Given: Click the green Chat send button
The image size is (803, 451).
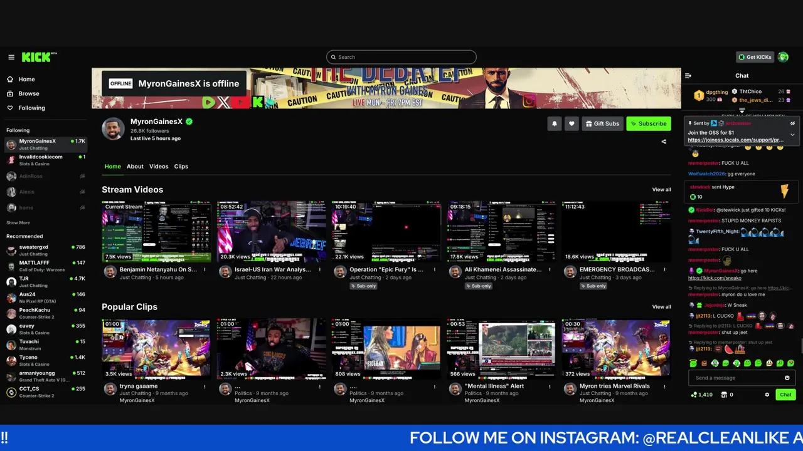Looking at the screenshot, I should 785,395.
